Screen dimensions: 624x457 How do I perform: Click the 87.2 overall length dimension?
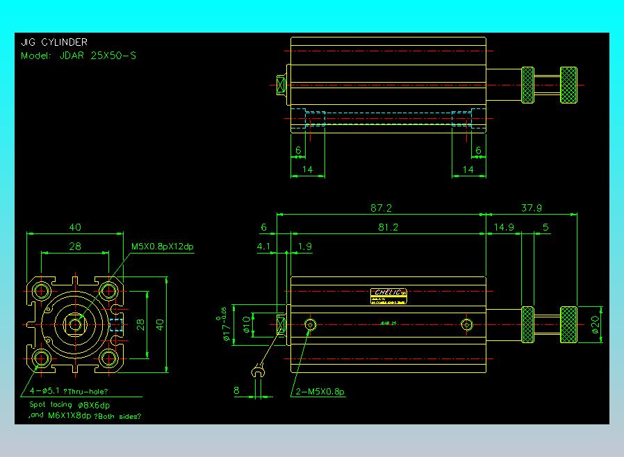(x=381, y=208)
